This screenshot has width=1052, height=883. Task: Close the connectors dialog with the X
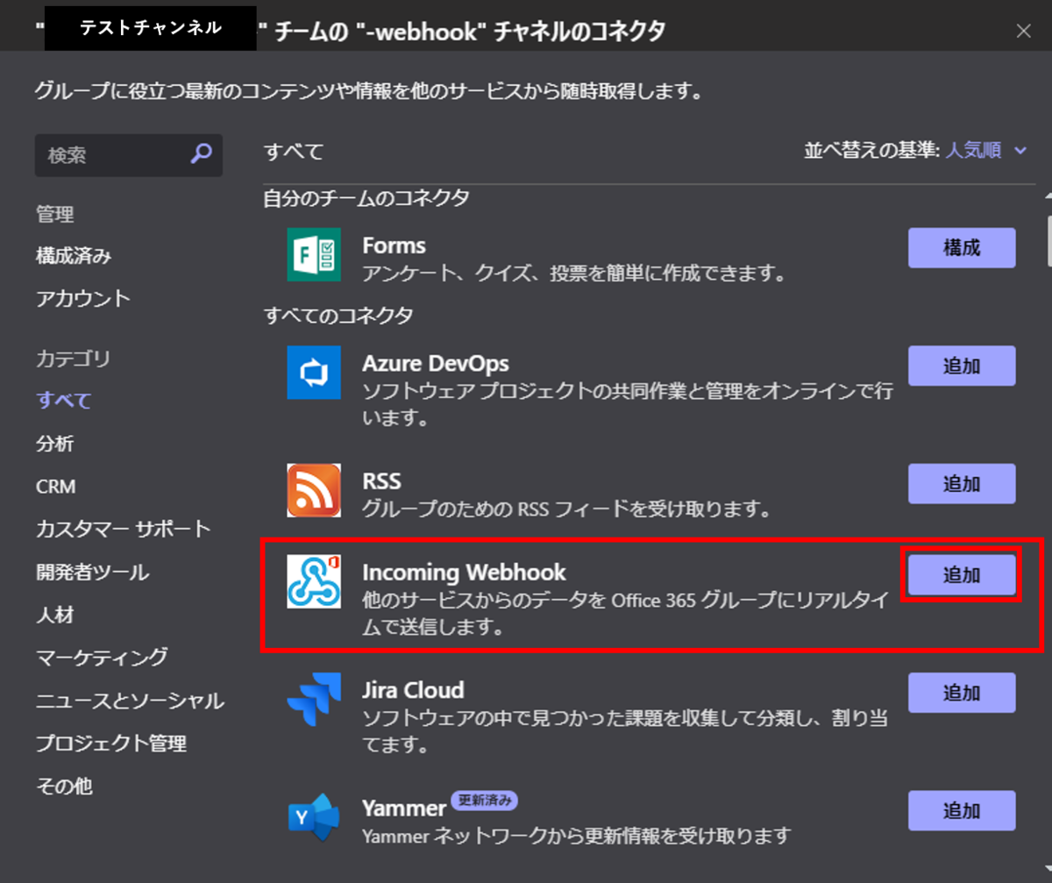(1023, 32)
